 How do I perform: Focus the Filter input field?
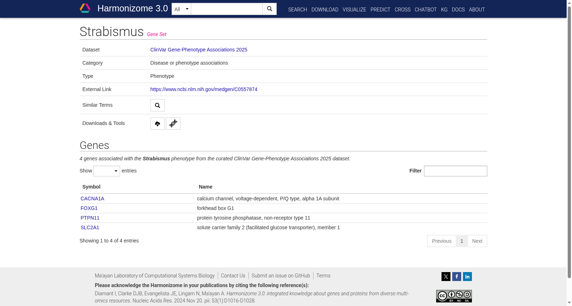click(455, 171)
